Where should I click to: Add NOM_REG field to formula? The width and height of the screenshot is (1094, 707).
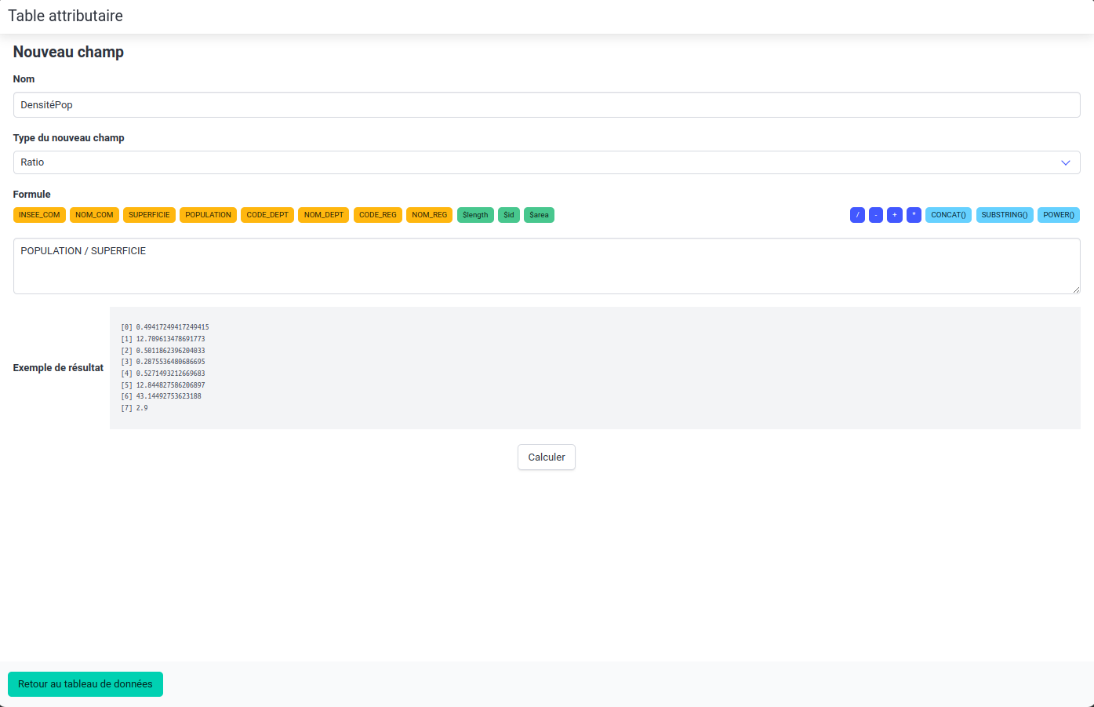point(429,215)
